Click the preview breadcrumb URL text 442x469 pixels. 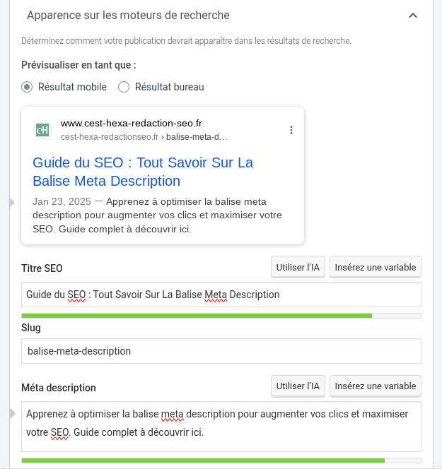click(x=144, y=137)
